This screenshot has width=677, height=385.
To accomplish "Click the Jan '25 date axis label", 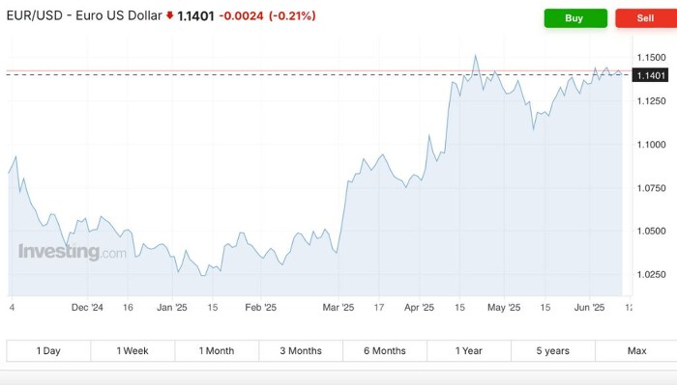I will (172, 308).
